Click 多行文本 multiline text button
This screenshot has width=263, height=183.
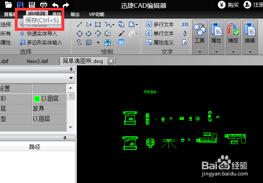click(x=160, y=25)
